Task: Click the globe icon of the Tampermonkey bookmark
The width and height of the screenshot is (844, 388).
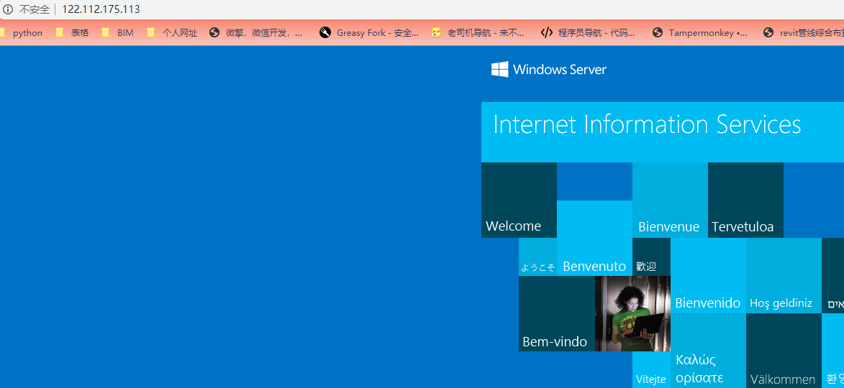Action: (657, 33)
